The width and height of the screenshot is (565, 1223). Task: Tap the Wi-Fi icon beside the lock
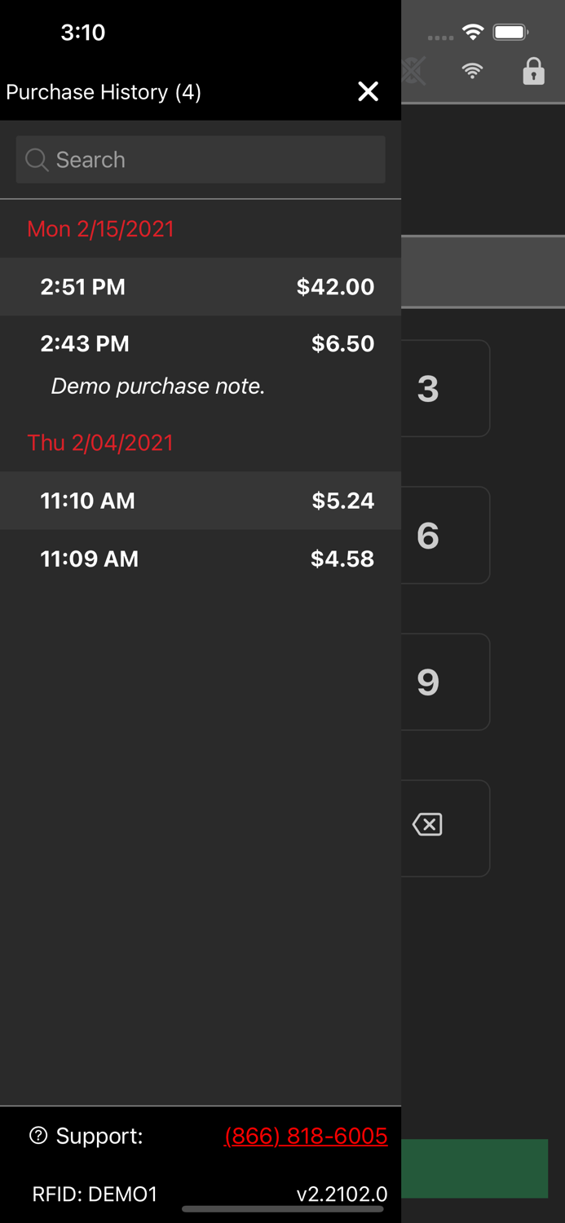472,72
